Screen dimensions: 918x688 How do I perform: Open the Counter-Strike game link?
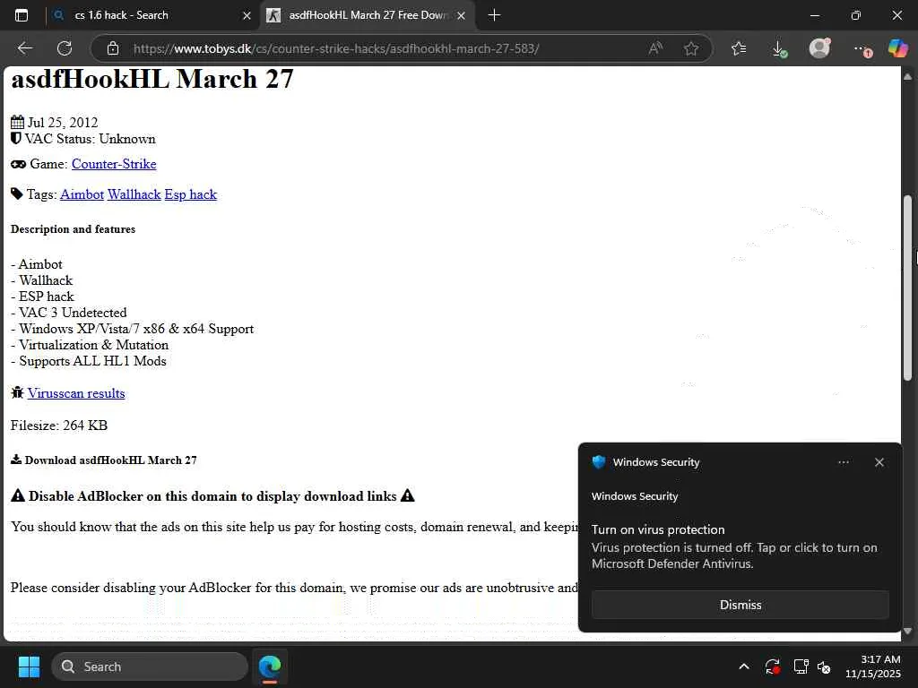tap(114, 164)
